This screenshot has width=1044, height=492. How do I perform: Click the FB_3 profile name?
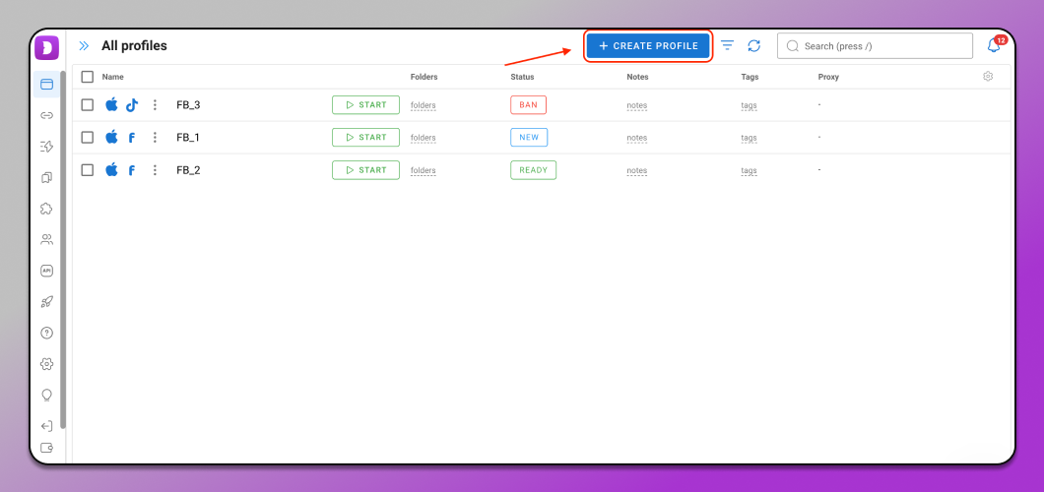(x=188, y=105)
